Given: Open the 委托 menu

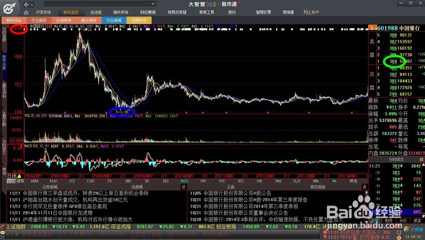Looking at the screenshot, I should point(232,12).
